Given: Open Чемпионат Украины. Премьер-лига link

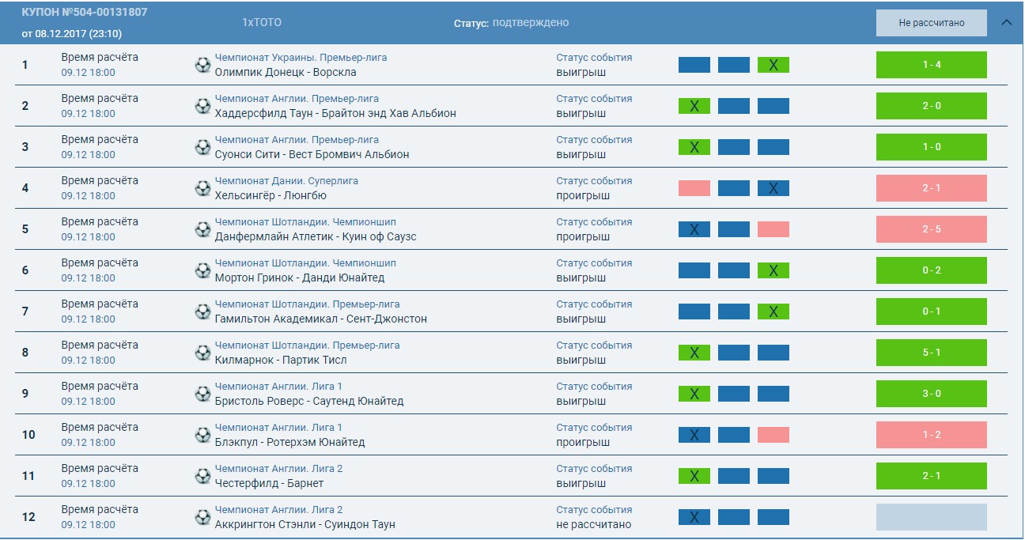Looking at the screenshot, I should click(x=301, y=58).
